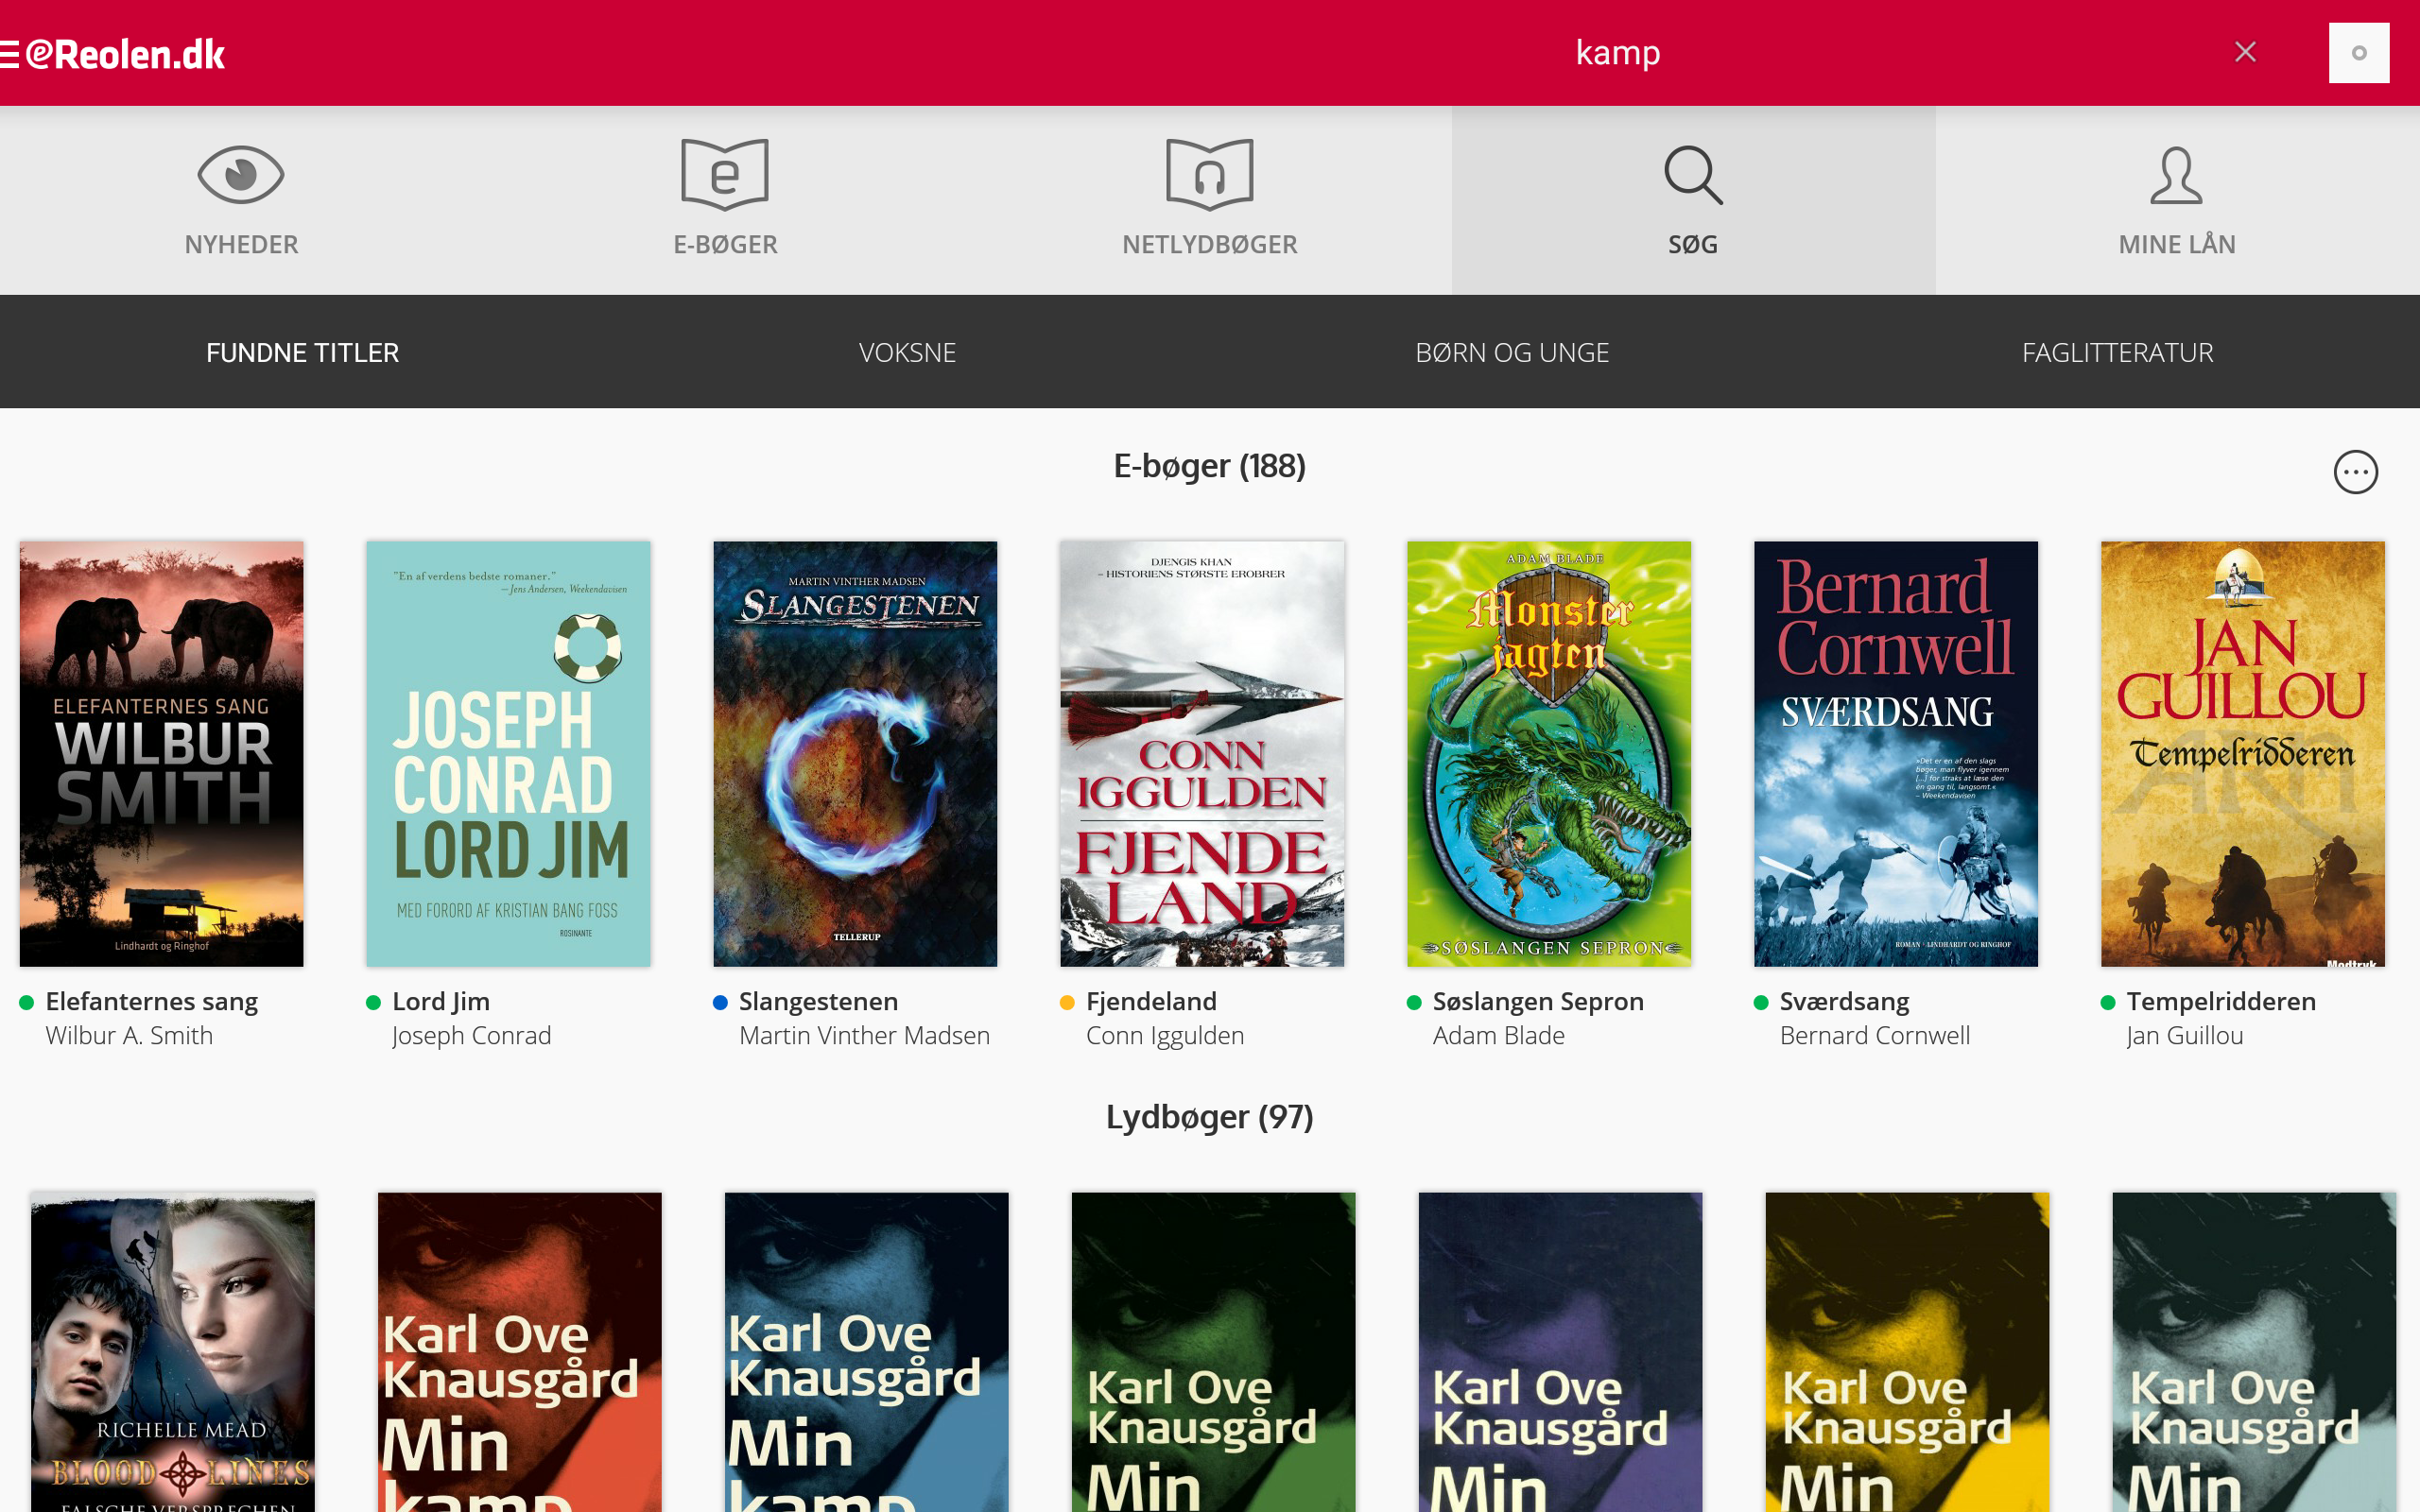Viewport: 2420px width, 1512px height.
Task: Open the Lord Jim book cover
Action: click(508, 754)
